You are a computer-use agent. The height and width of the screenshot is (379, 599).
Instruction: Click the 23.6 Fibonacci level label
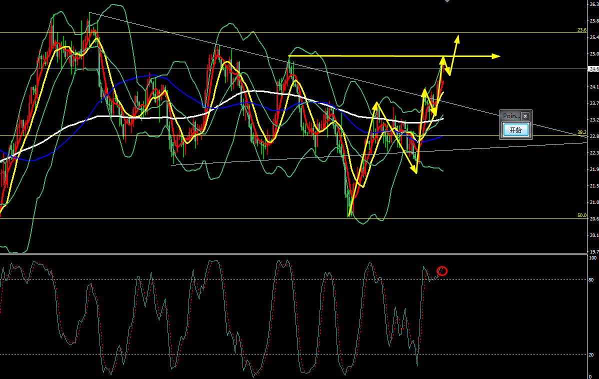click(x=581, y=30)
